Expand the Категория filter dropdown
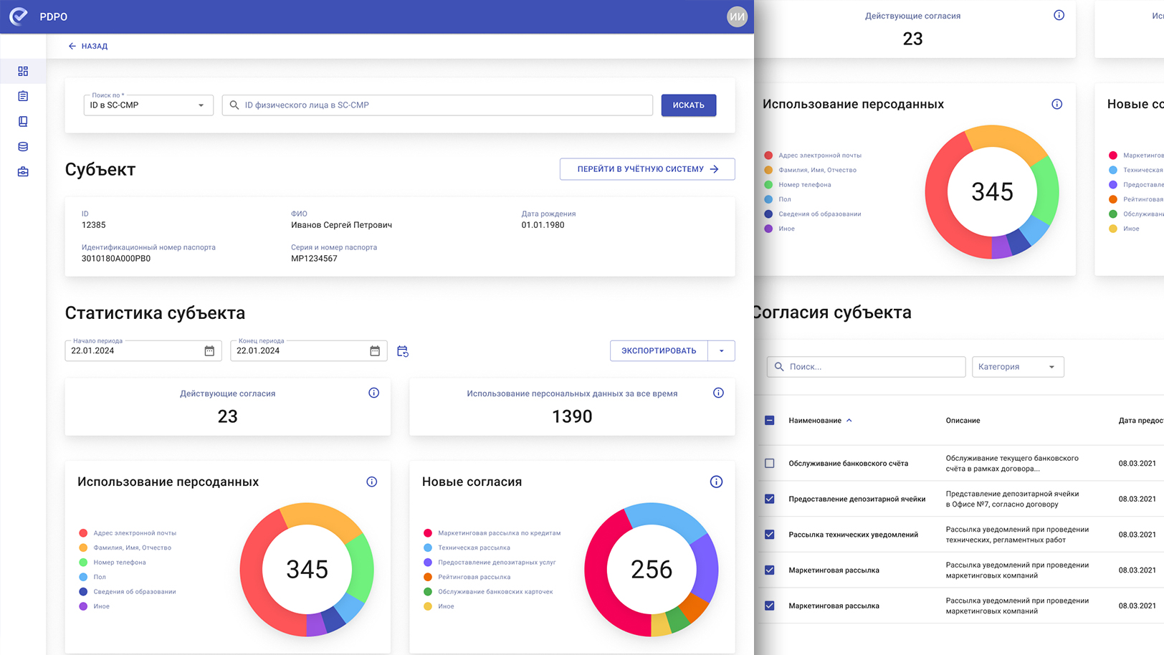The height and width of the screenshot is (655, 1164). click(1017, 367)
